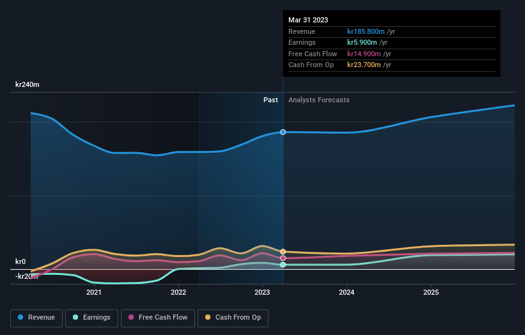Click the orange Cash From Op legend dot

coord(208,317)
